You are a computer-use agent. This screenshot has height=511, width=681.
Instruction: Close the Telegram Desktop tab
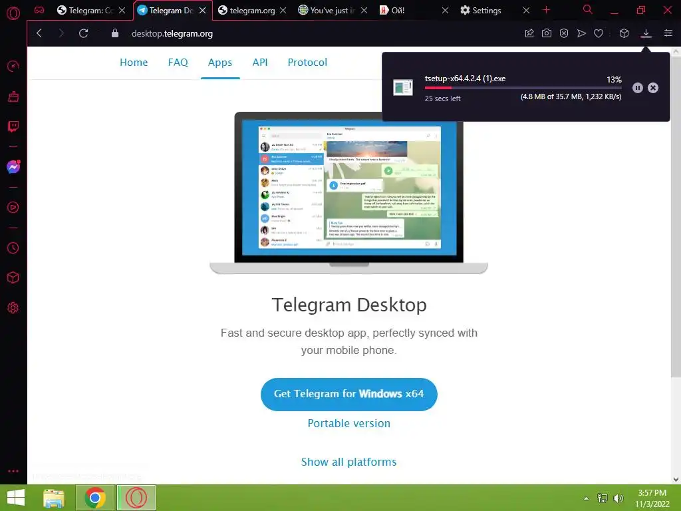click(x=202, y=11)
